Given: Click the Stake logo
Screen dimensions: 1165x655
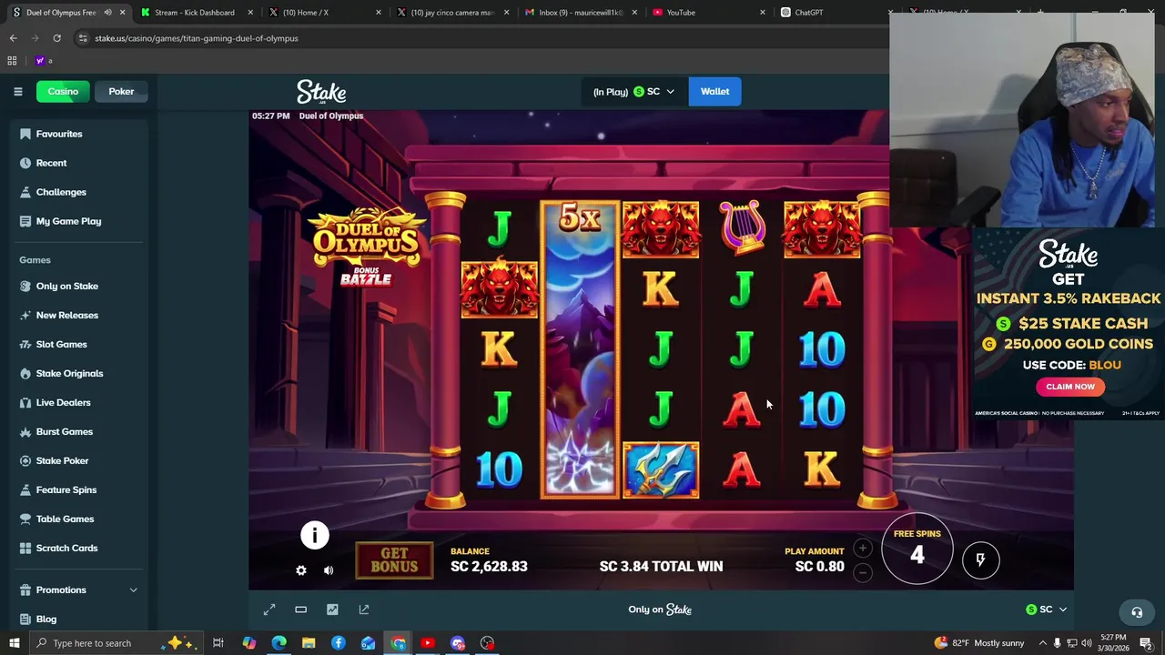Looking at the screenshot, I should point(321,92).
